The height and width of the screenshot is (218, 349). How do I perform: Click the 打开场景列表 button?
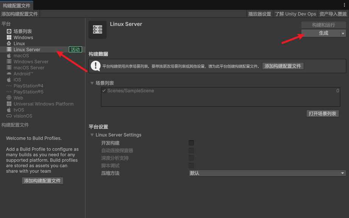(323, 114)
